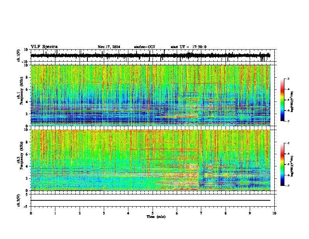This screenshot has width=309, height=239.
Task: Click the "Time (min)" axis title
Action: point(156,217)
